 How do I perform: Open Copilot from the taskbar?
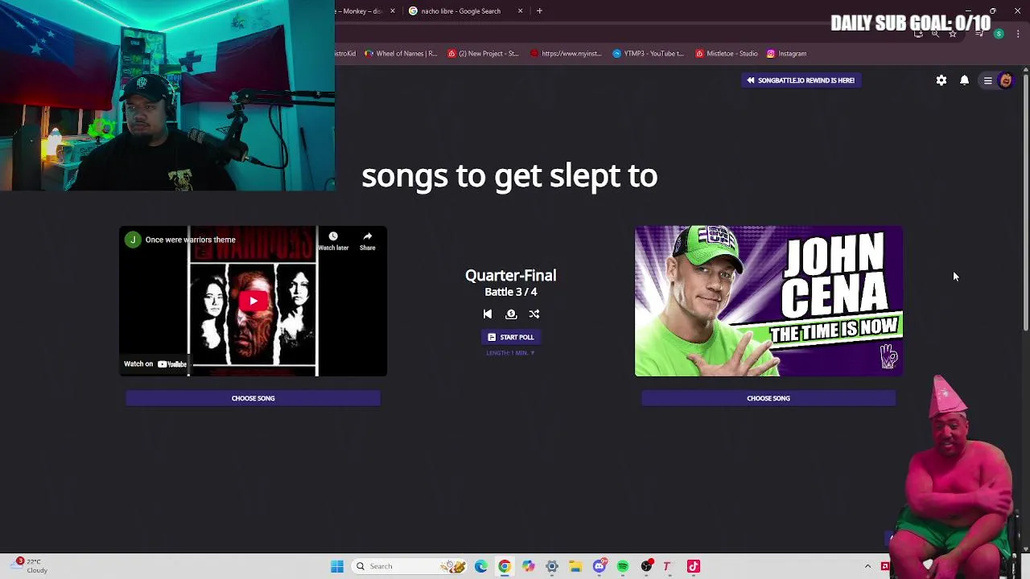click(528, 566)
